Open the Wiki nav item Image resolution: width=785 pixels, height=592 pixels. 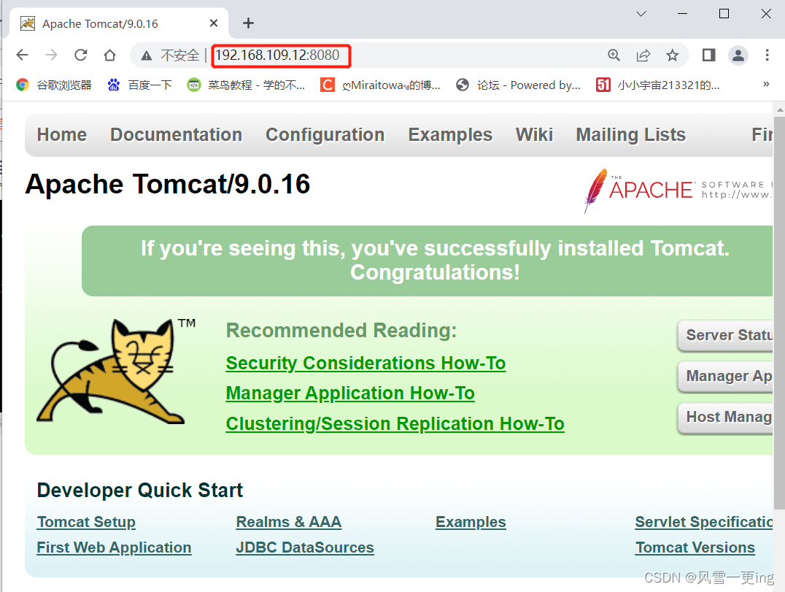point(534,135)
